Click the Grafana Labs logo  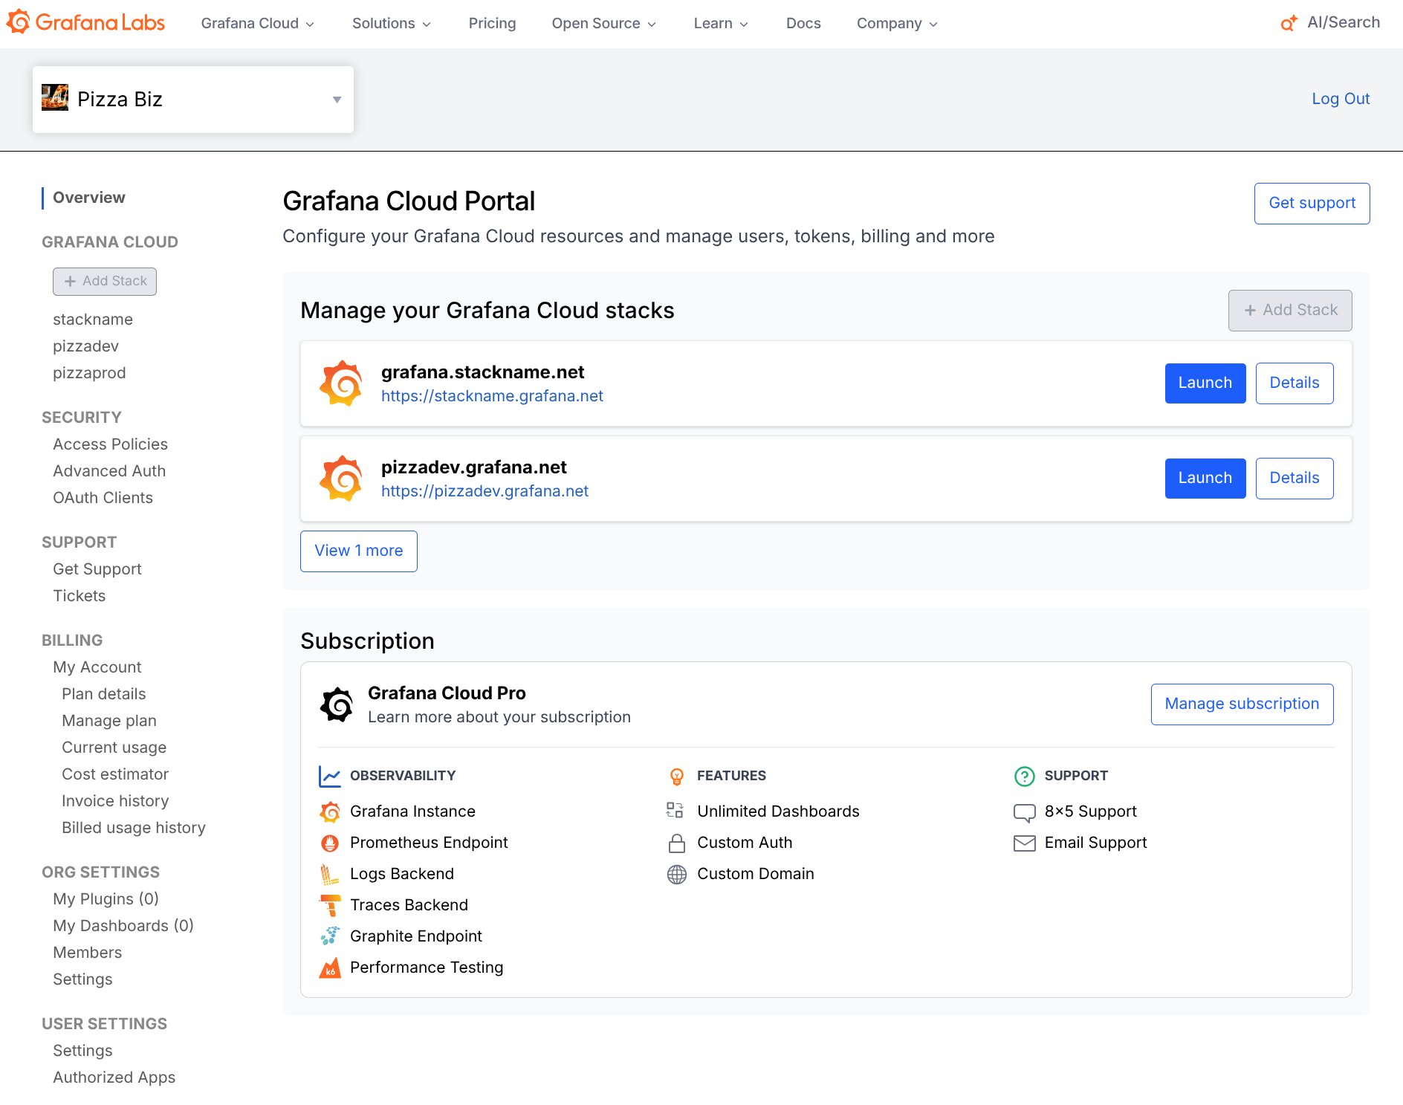[x=85, y=22]
